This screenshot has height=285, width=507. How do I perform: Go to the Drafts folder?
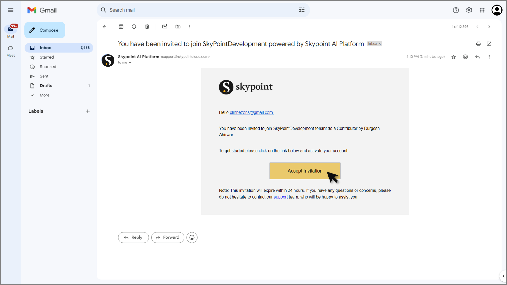pyautogui.click(x=46, y=86)
